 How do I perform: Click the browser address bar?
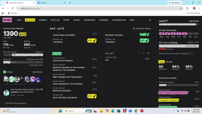(99, 8)
